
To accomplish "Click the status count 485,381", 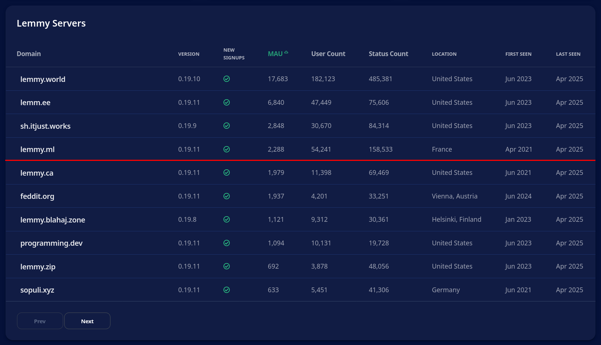I will (x=380, y=79).
